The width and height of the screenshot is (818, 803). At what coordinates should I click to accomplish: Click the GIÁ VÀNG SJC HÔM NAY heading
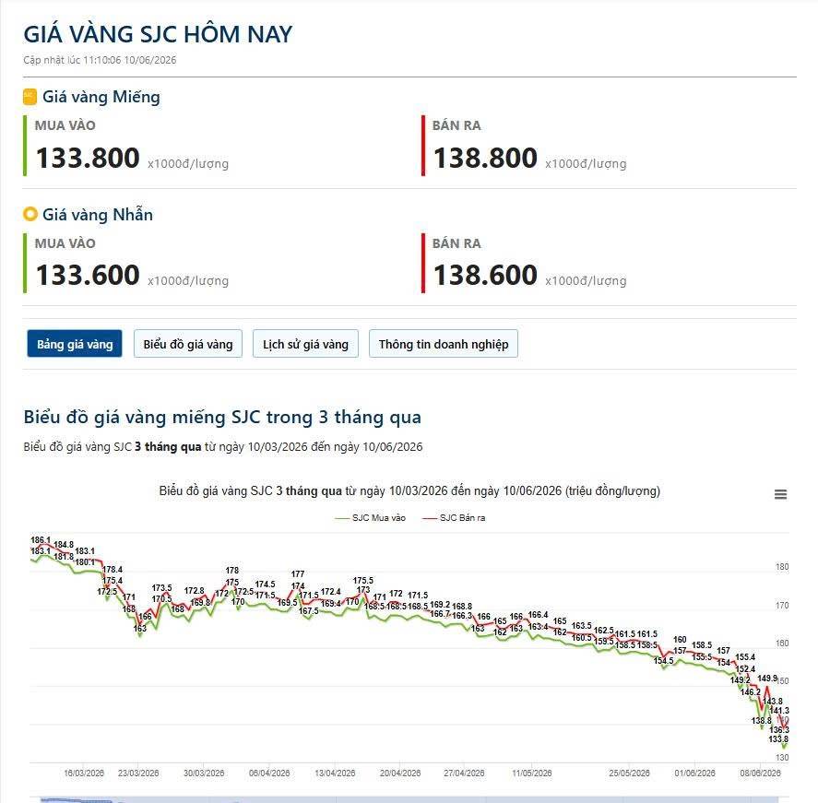coord(158,34)
